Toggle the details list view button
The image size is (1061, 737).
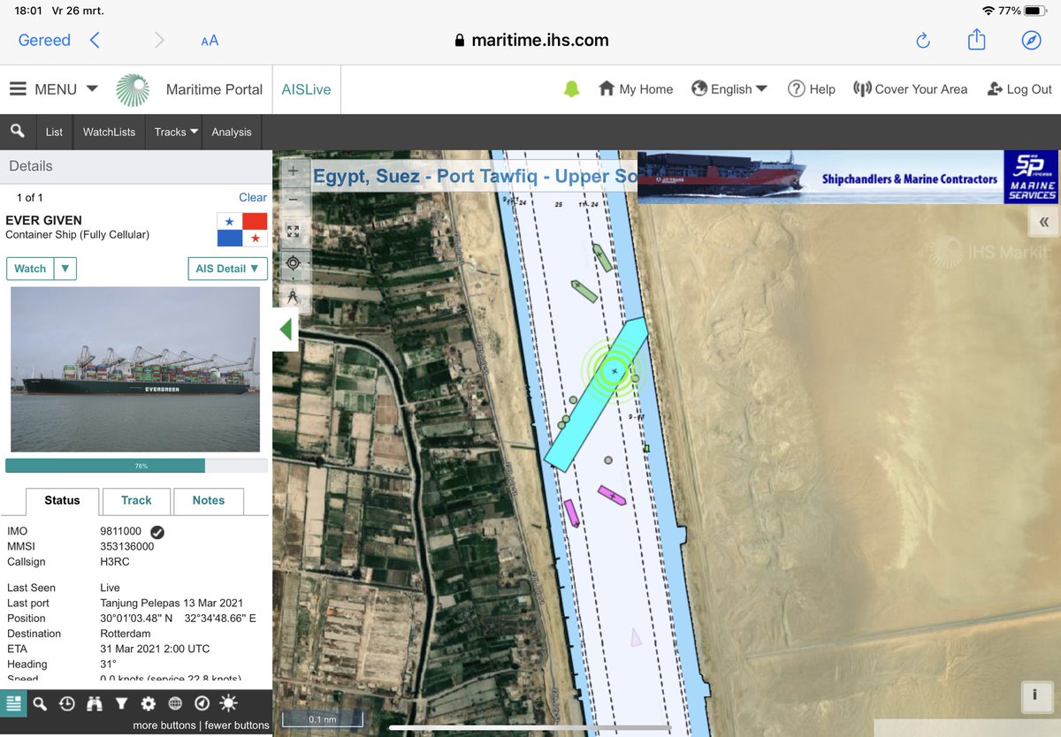click(13, 703)
